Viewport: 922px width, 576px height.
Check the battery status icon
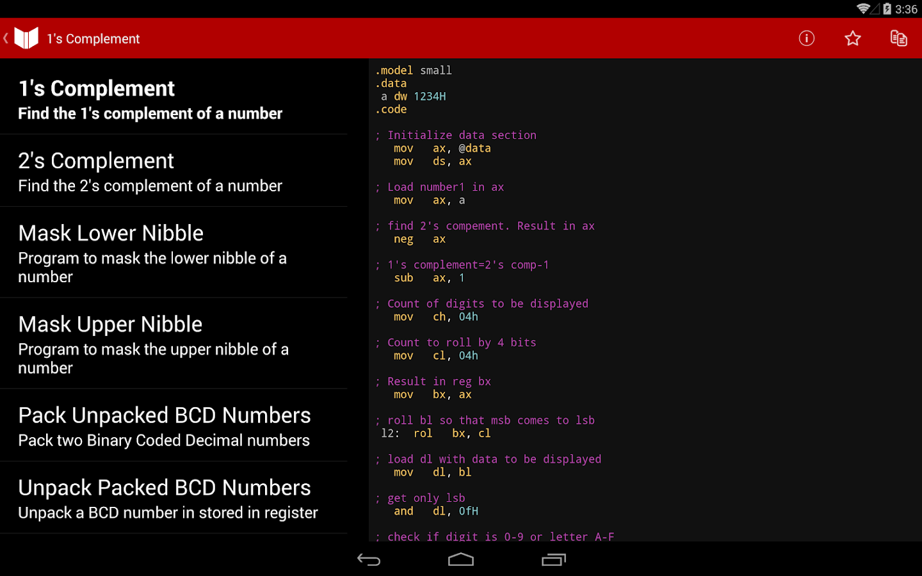[887, 9]
